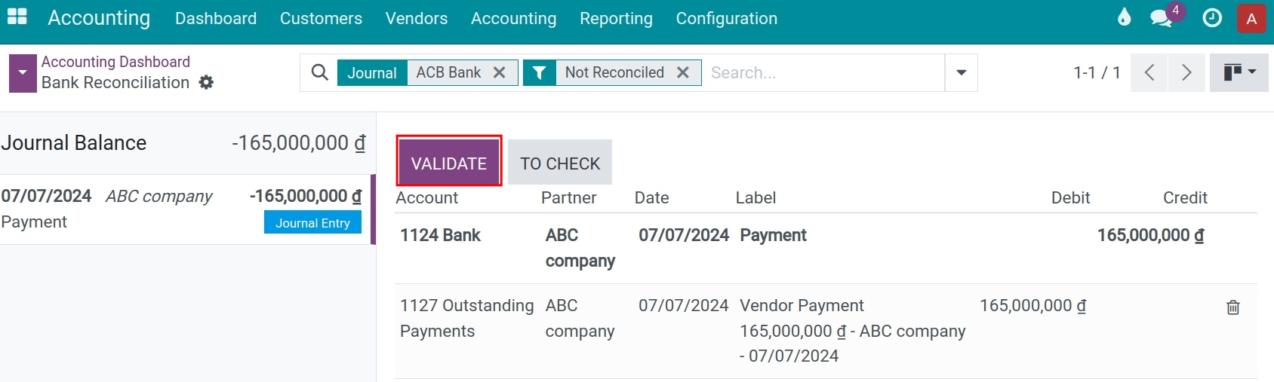The height and width of the screenshot is (382, 1274).
Task: Click the funnel filter icon
Action: 539,72
